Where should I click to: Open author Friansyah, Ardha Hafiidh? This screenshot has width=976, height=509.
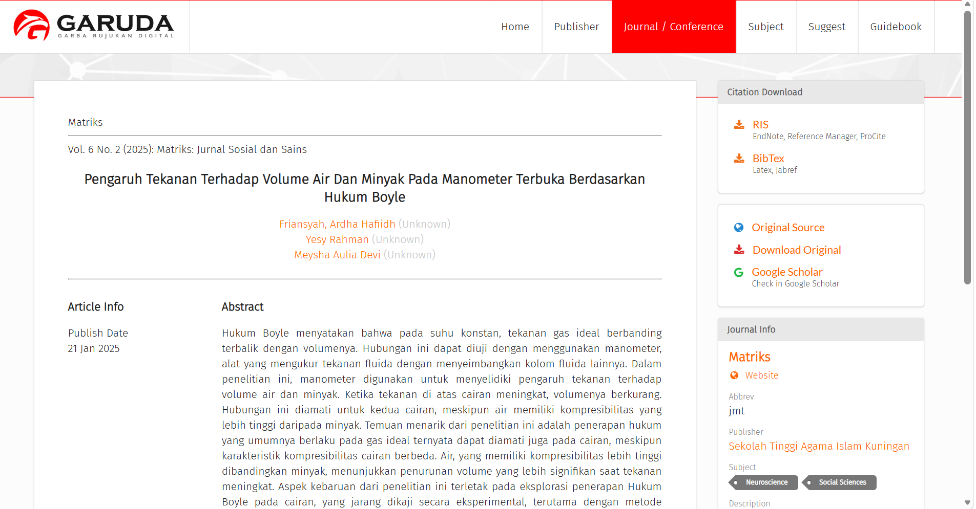coord(337,224)
